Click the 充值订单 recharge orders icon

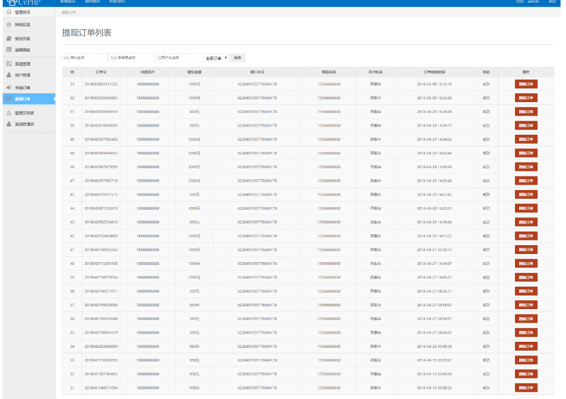(x=10, y=88)
